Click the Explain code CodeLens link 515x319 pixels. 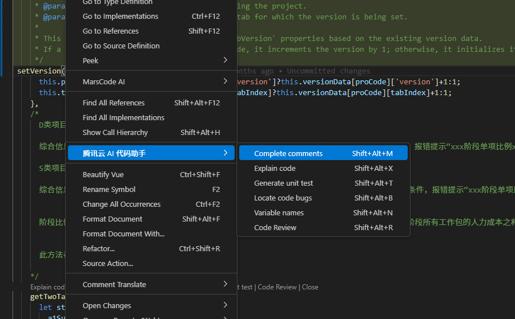[47, 287]
